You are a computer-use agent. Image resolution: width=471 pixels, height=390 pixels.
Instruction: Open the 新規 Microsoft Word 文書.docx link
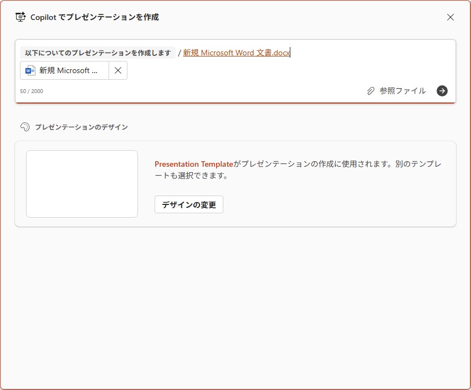(x=236, y=53)
